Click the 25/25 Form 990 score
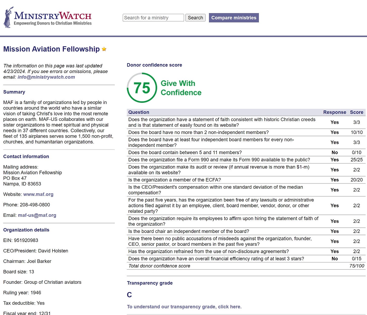This screenshot has height=315, width=367. pos(357,160)
